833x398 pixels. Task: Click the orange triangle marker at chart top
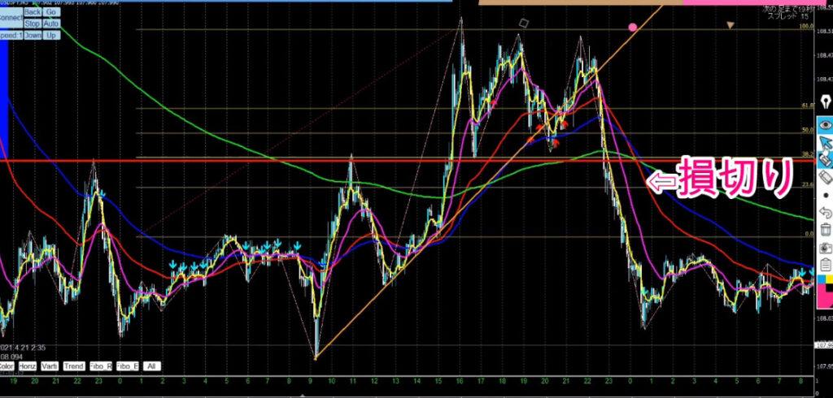click(x=731, y=25)
